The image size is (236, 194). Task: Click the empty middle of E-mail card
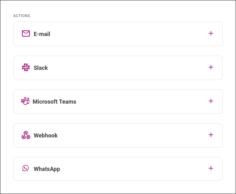pyautogui.click(x=126, y=34)
